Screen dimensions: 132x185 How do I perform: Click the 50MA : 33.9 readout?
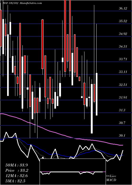(17, 165)
